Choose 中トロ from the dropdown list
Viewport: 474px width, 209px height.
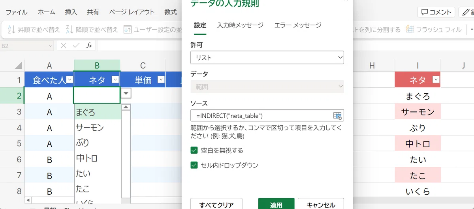point(98,158)
